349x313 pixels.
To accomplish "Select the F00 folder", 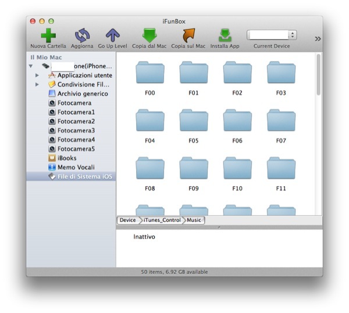I will 149,73.
